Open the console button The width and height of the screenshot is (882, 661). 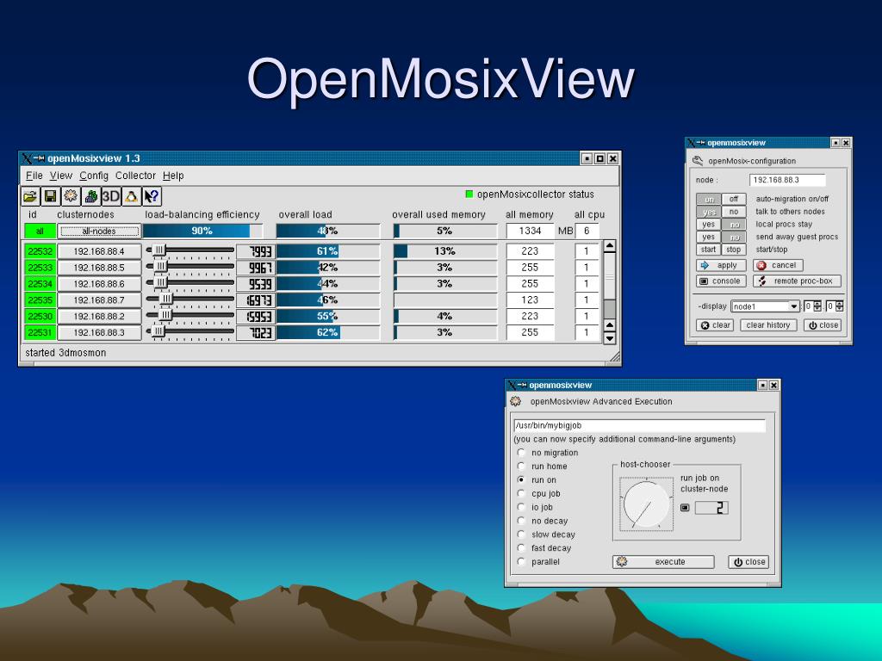(x=721, y=281)
